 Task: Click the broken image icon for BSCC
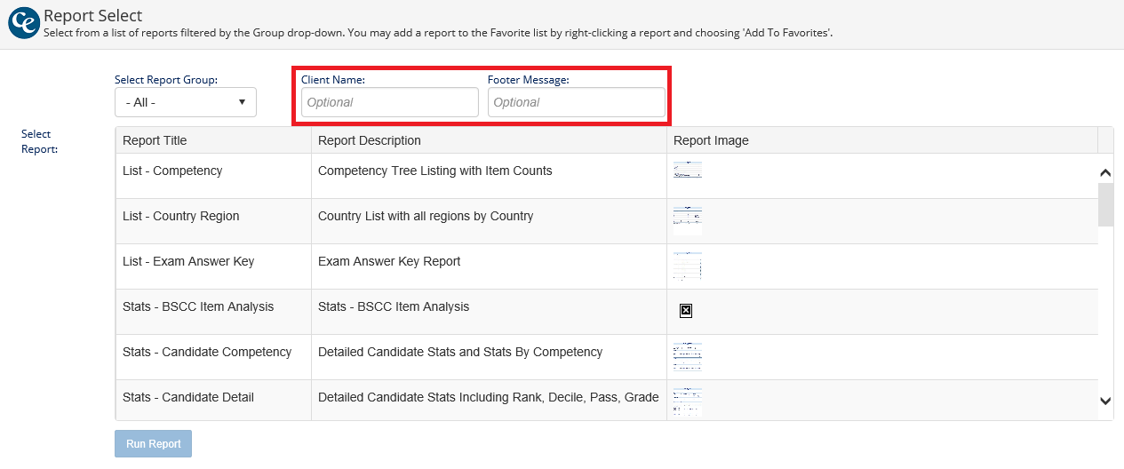click(686, 310)
